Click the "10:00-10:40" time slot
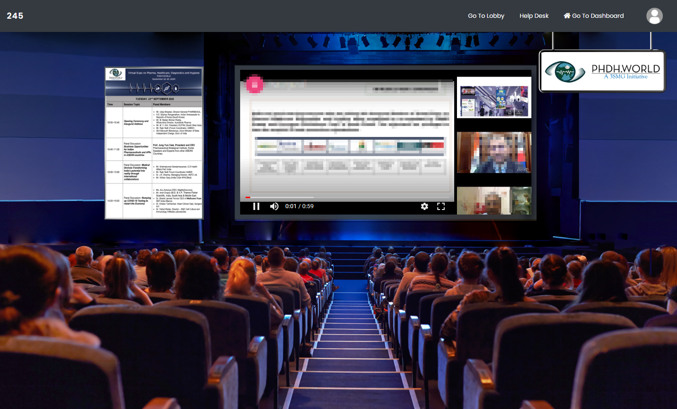This screenshot has height=409, width=677. coord(113,122)
